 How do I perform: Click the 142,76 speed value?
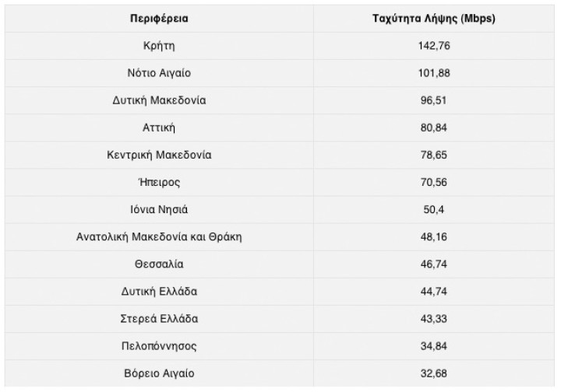435,45
